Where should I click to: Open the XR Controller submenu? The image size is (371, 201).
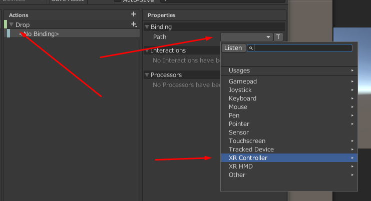point(289,158)
